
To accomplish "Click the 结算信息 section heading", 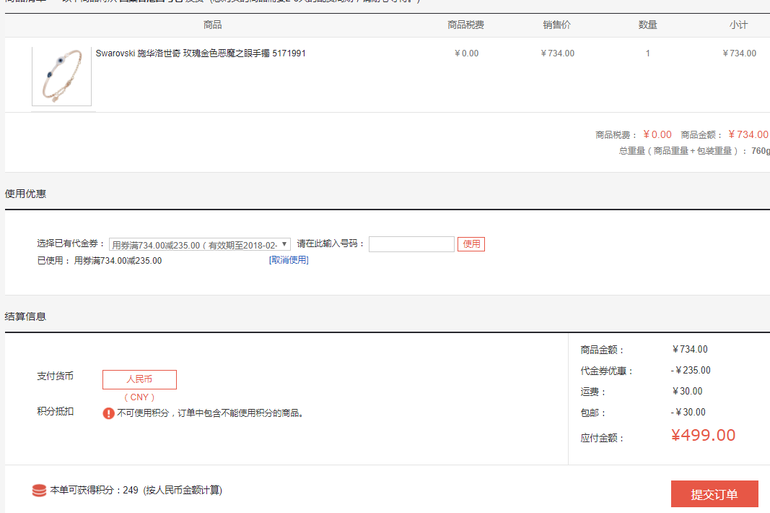I will 26,316.
